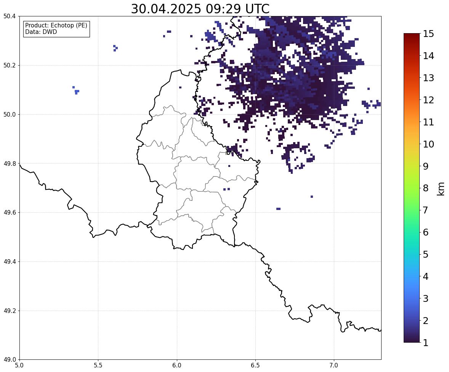
Task: Click the latitude axis label "49.4"
Action: point(9,261)
